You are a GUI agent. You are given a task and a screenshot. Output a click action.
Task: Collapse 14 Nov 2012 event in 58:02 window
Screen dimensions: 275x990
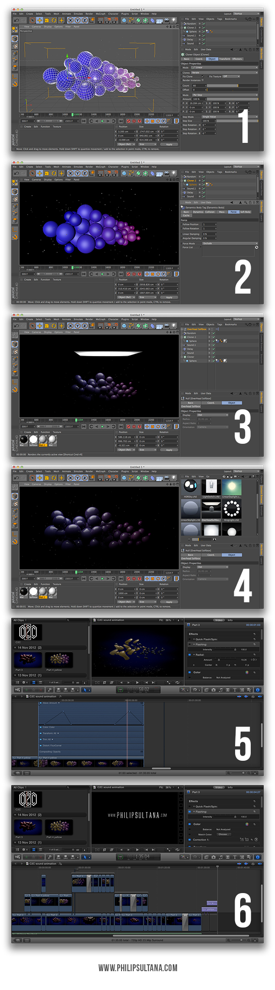coord(15,648)
